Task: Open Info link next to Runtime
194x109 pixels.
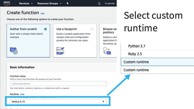Action: click(22, 94)
